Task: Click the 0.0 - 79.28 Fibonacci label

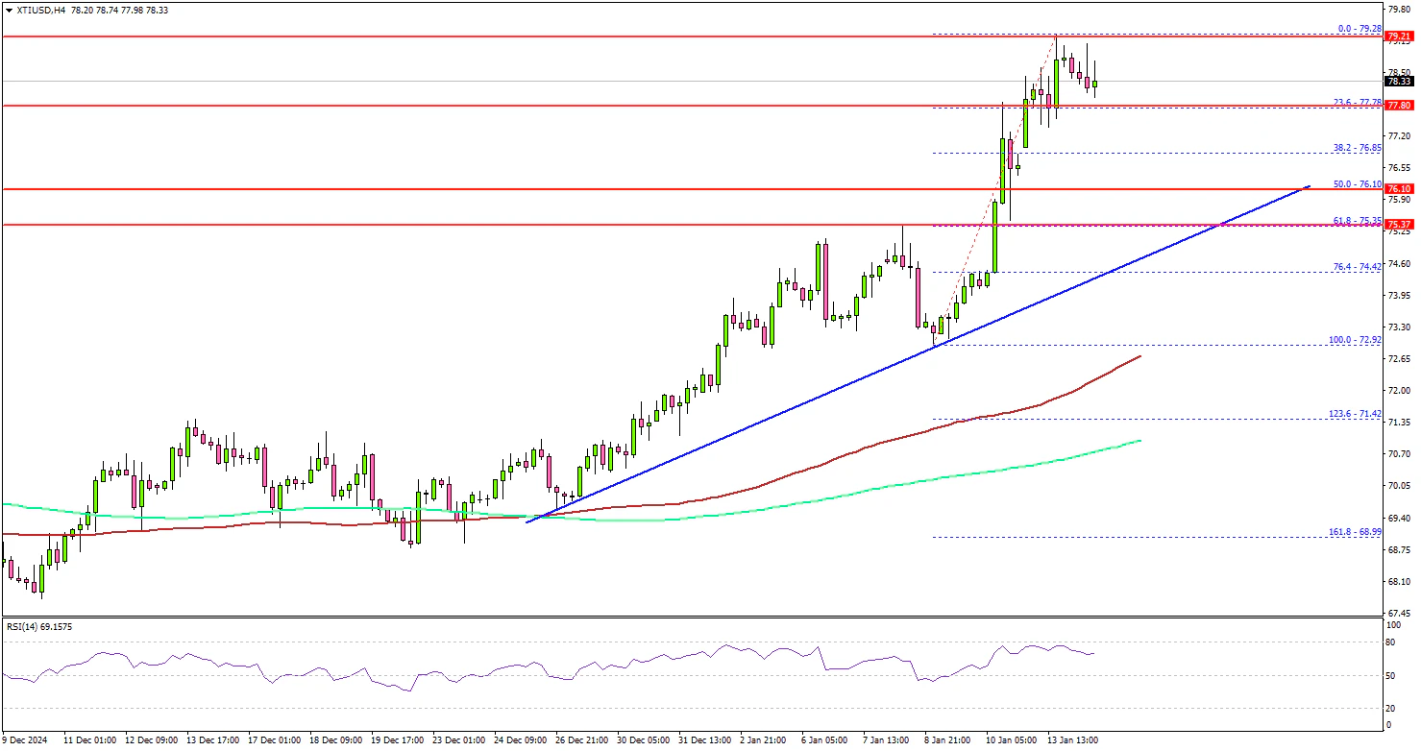Action: pyautogui.click(x=1357, y=29)
